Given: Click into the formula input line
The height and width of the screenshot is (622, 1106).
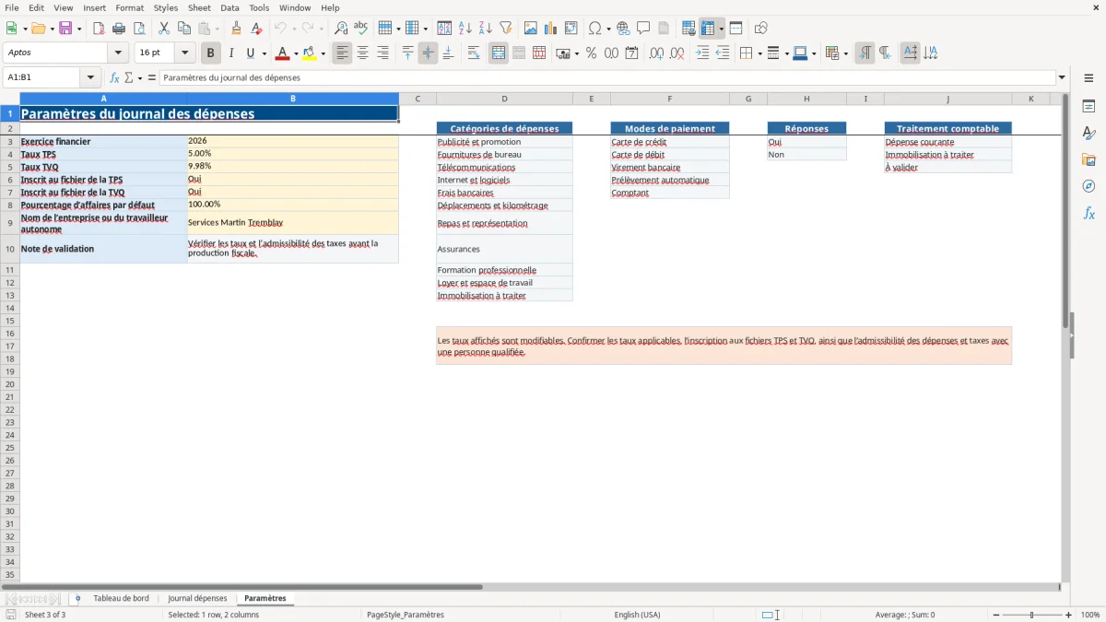Looking at the screenshot, I should coord(607,77).
